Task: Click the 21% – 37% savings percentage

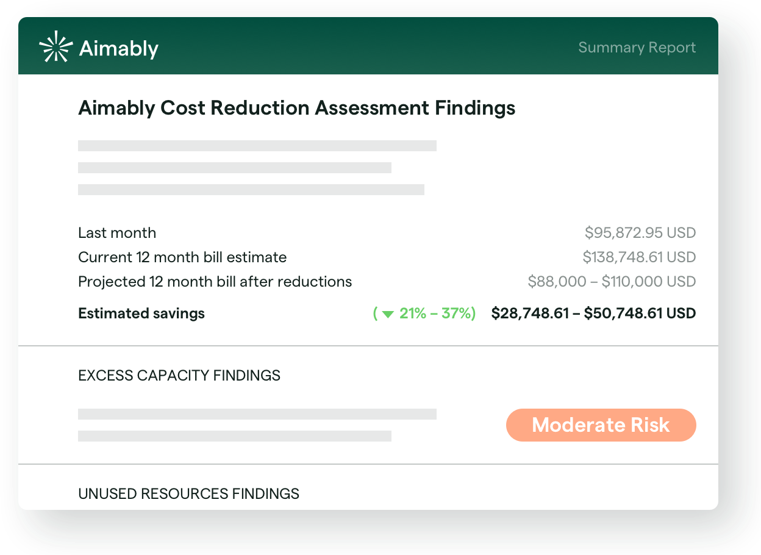Action: coord(435,313)
